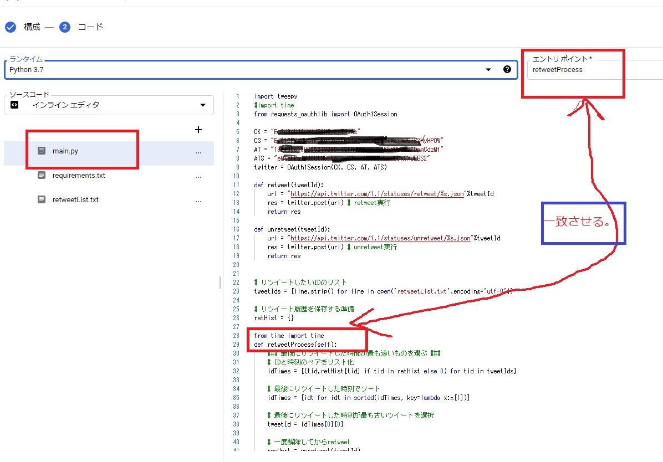The height and width of the screenshot is (462, 663).
Task: Expand the Python 3.7 runtime dropdown arrow
Action: (488, 70)
